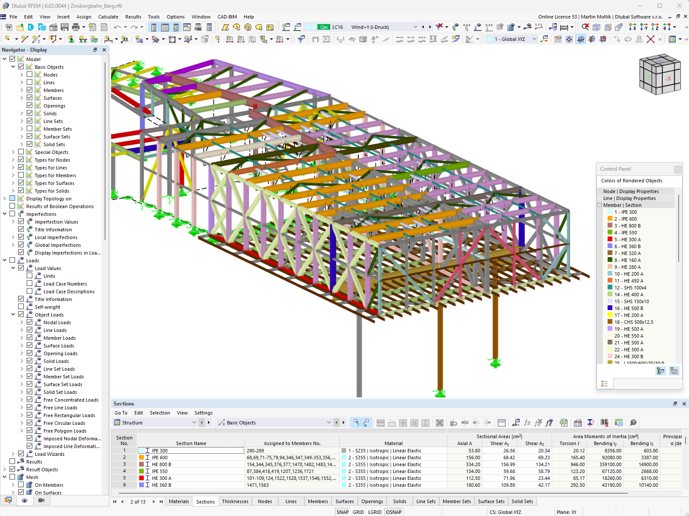Open the CAD-BIM menu
This screenshot has width=689, height=516.
pyautogui.click(x=227, y=16)
